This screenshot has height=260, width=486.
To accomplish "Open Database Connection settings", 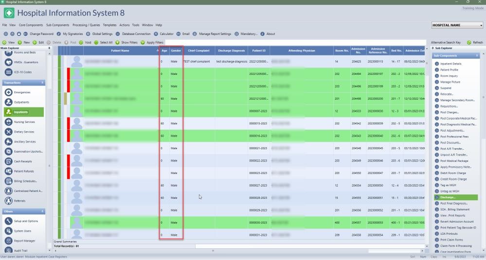I will [132, 34].
